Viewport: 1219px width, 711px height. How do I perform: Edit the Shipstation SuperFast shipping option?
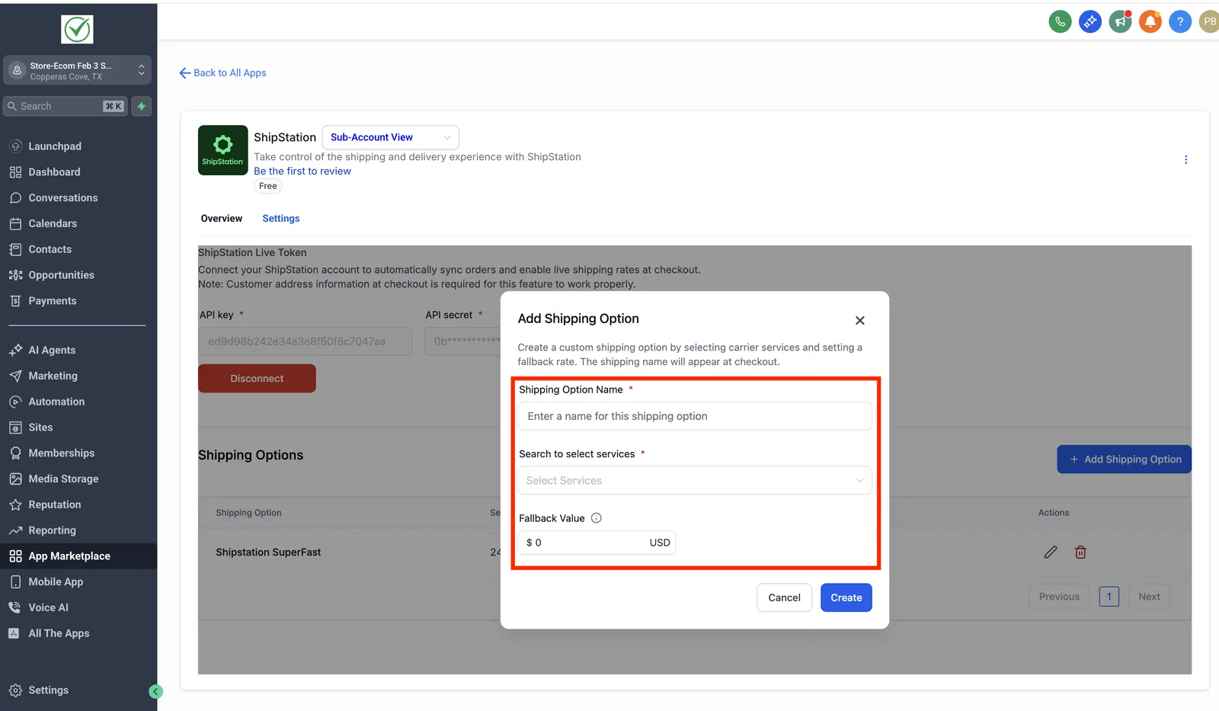click(x=1051, y=552)
